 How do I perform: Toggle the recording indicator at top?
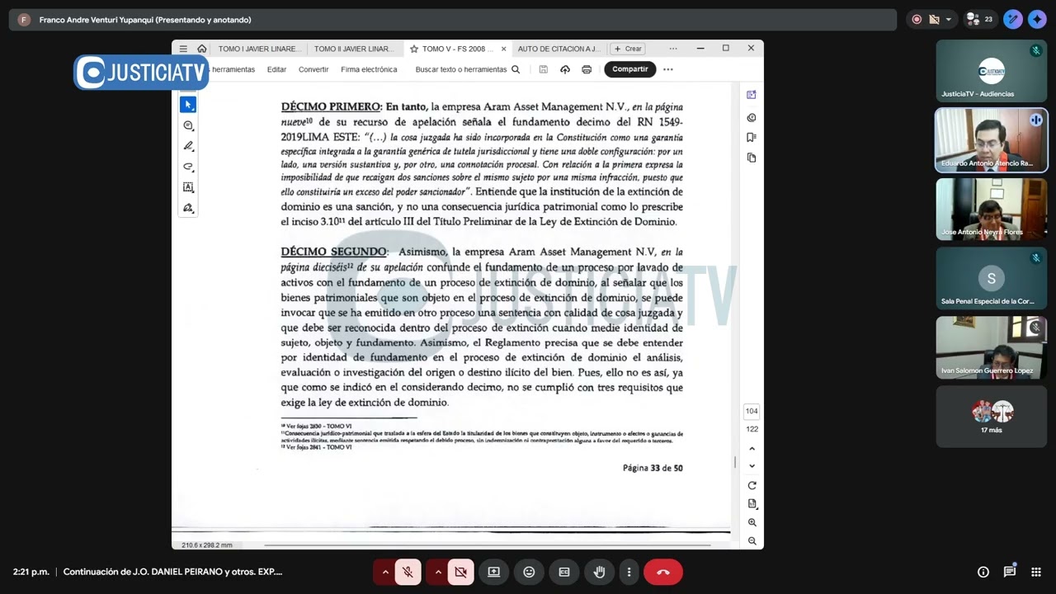pos(917,20)
